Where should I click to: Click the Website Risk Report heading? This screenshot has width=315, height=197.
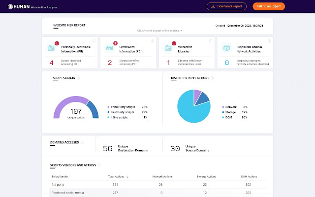click(69, 25)
